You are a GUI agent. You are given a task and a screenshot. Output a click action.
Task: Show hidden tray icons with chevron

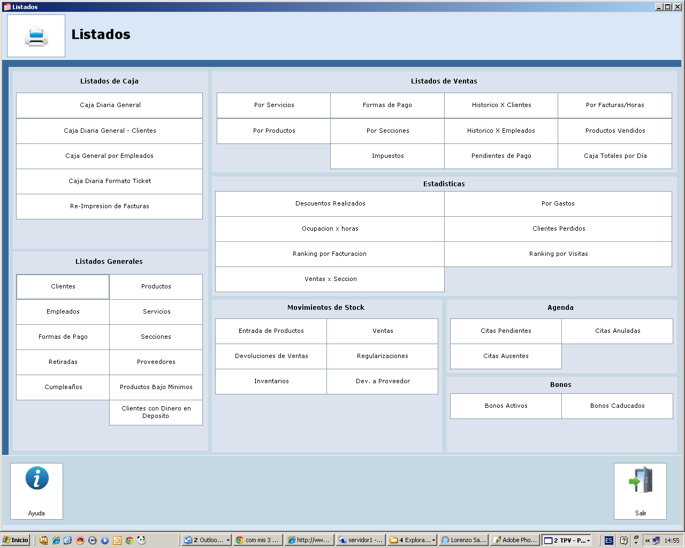click(647, 541)
